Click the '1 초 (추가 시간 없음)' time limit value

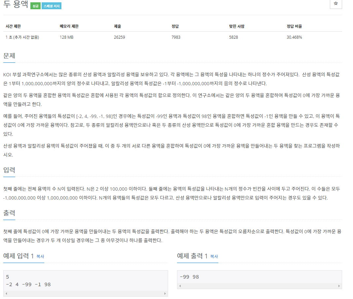pos(22,37)
